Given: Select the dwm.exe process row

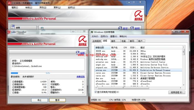Looking at the screenshot, I should coord(138,78).
